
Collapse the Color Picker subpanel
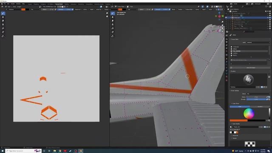[x=235, y=104]
